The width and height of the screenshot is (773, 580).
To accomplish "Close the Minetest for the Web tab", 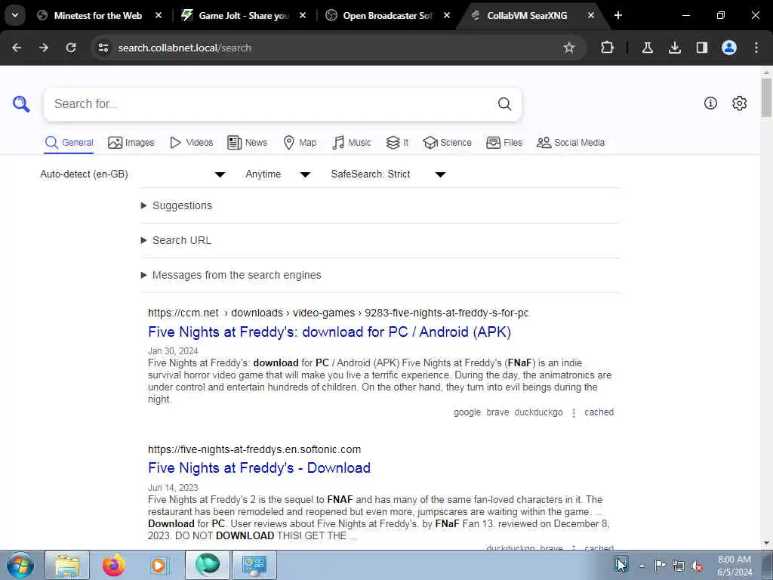I will [x=159, y=15].
